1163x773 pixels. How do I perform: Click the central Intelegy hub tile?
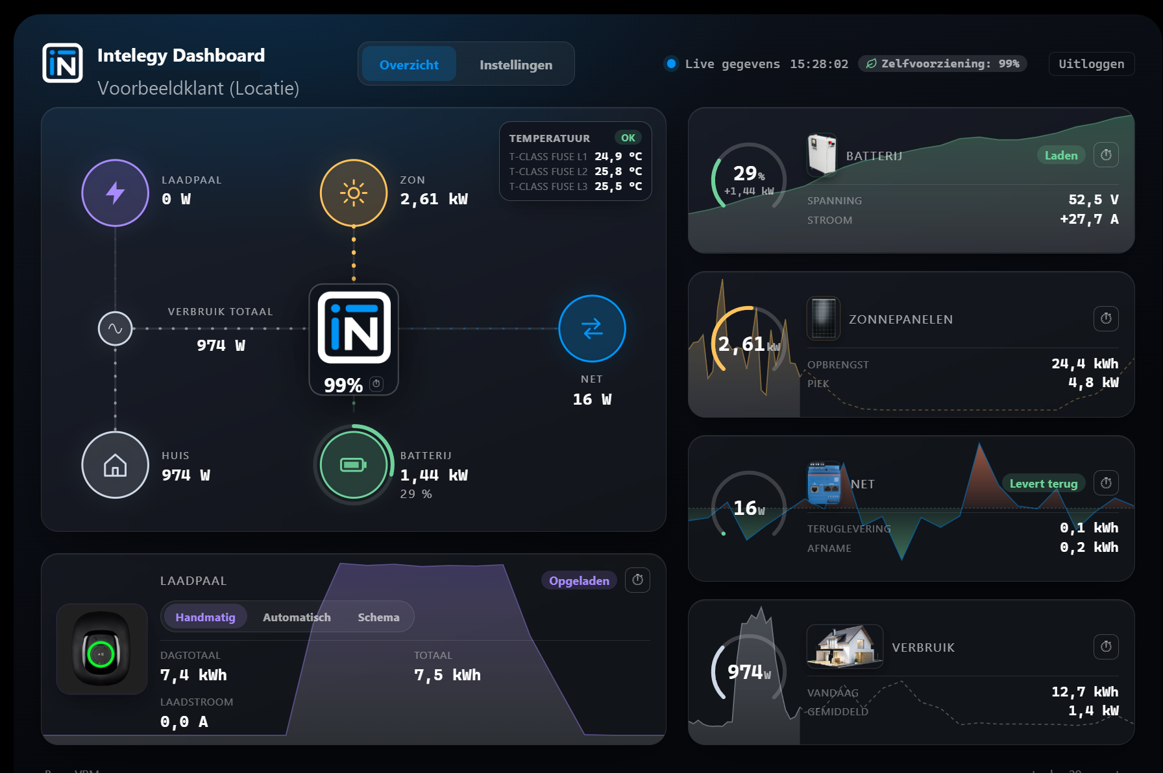click(354, 339)
